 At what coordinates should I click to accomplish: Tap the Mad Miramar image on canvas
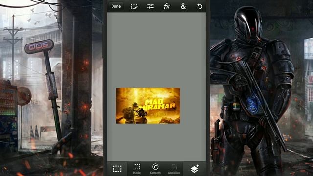point(148,106)
